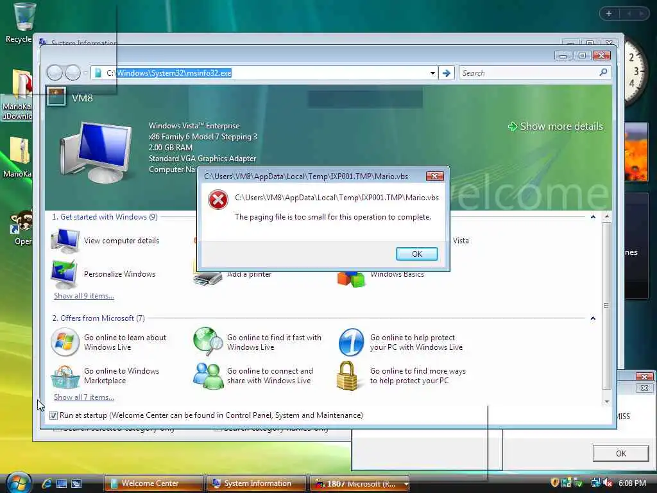Click 'Standard VGA Graphics Adapter' text

[202, 159]
